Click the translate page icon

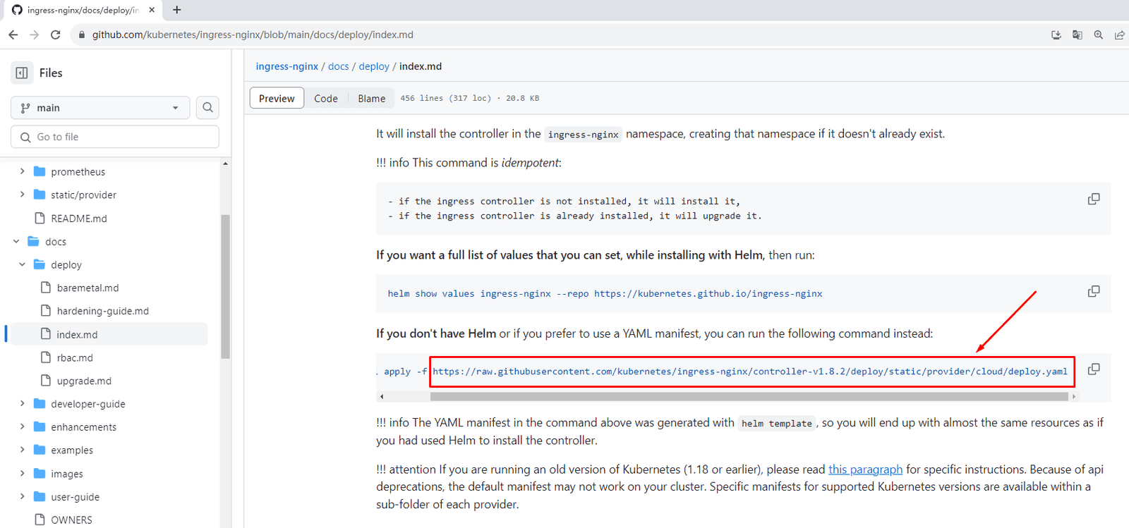1077,35
